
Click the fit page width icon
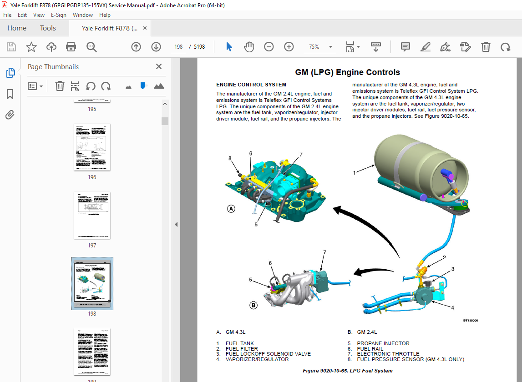[x=350, y=47]
